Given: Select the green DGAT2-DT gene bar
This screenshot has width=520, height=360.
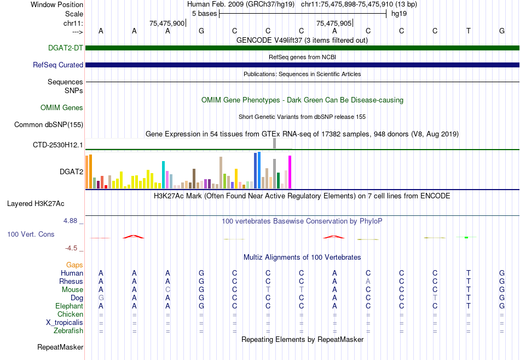Looking at the screenshot, I should (x=302, y=48).
